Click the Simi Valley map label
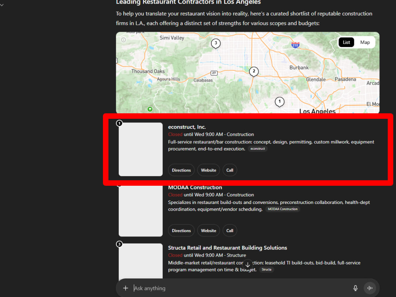The image size is (396, 297). (172, 38)
